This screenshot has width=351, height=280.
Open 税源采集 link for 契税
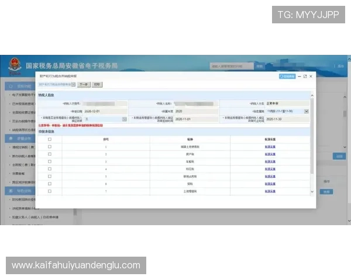pyautogui.click(x=270, y=184)
